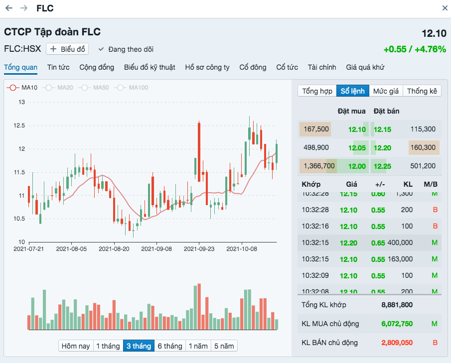Click the FLC:HSX ticker label
The width and height of the screenshot is (451, 363).
(22, 49)
